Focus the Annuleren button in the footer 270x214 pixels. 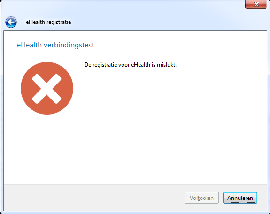click(x=240, y=198)
